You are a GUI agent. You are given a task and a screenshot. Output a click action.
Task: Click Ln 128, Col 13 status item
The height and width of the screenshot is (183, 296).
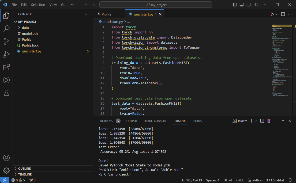pyautogui.click(x=192, y=180)
